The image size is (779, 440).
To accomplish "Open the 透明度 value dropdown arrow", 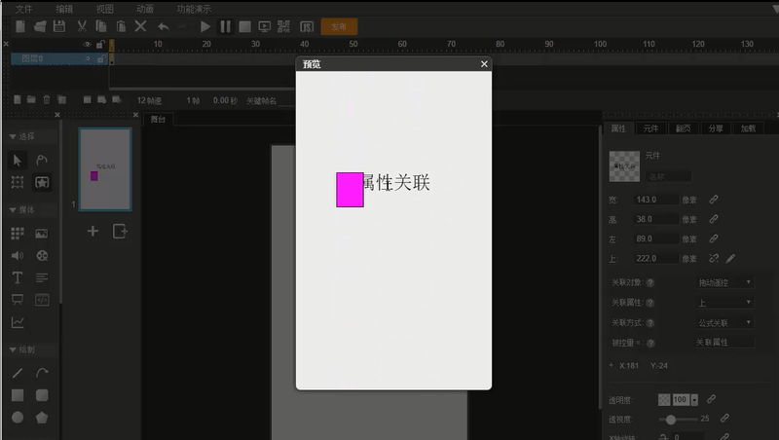I will pyautogui.click(x=694, y=400).
